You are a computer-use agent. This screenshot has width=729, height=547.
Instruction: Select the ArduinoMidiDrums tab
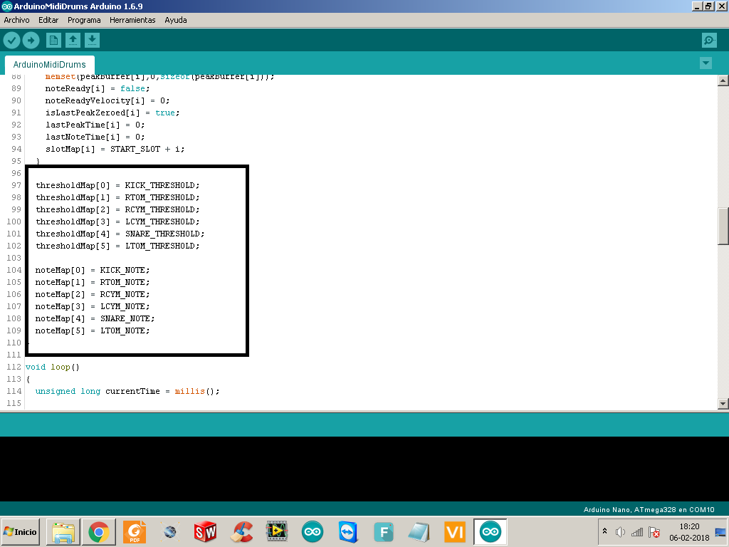pos(49,64)
